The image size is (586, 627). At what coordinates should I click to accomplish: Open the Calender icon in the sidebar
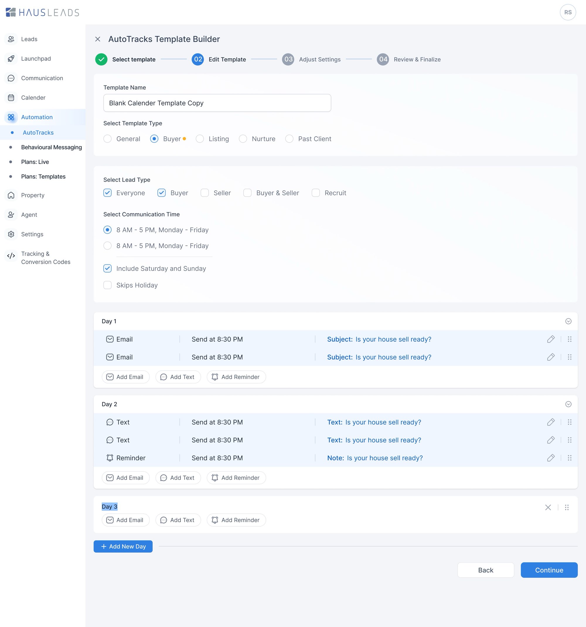[x=11, y=98]
